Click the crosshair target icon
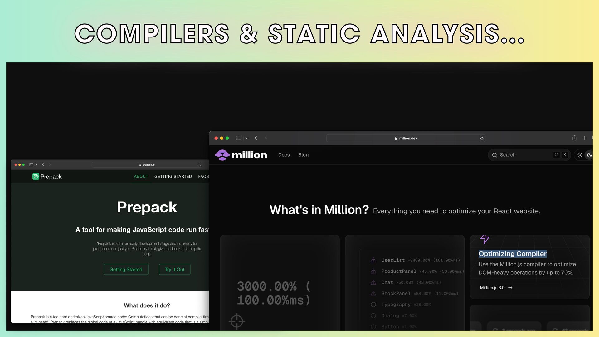This screenshot has height=337, width=599. [x=236, y=321]
